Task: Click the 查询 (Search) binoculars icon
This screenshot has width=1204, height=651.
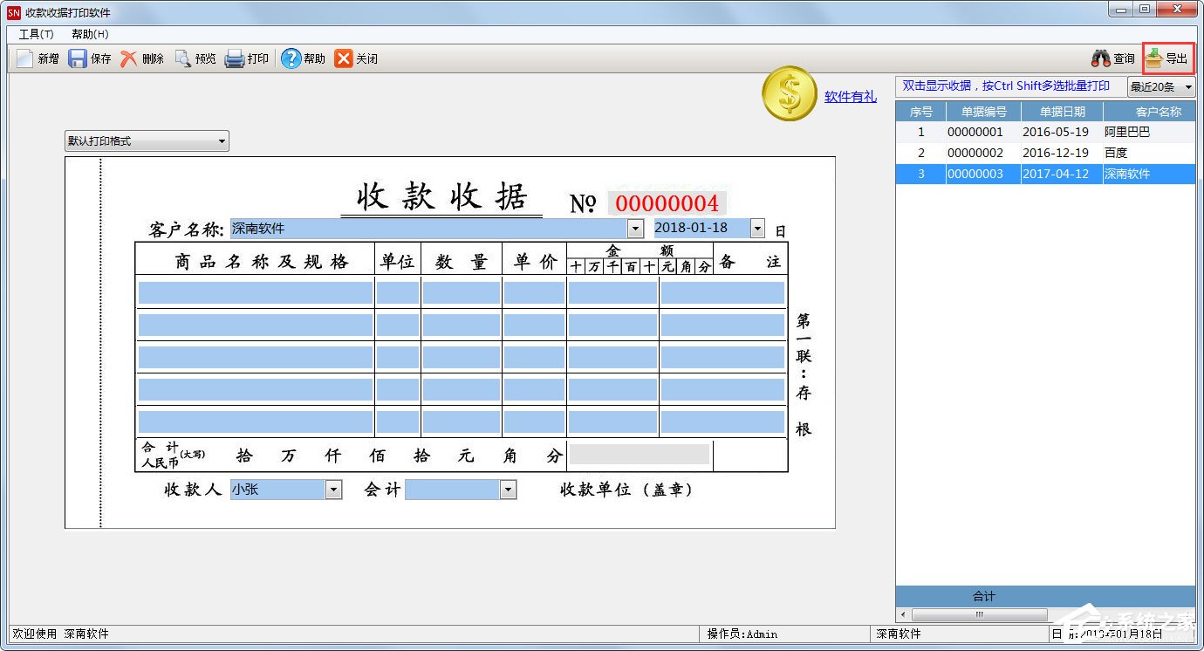Action: pyautogui.click(x=1101, y=58)
